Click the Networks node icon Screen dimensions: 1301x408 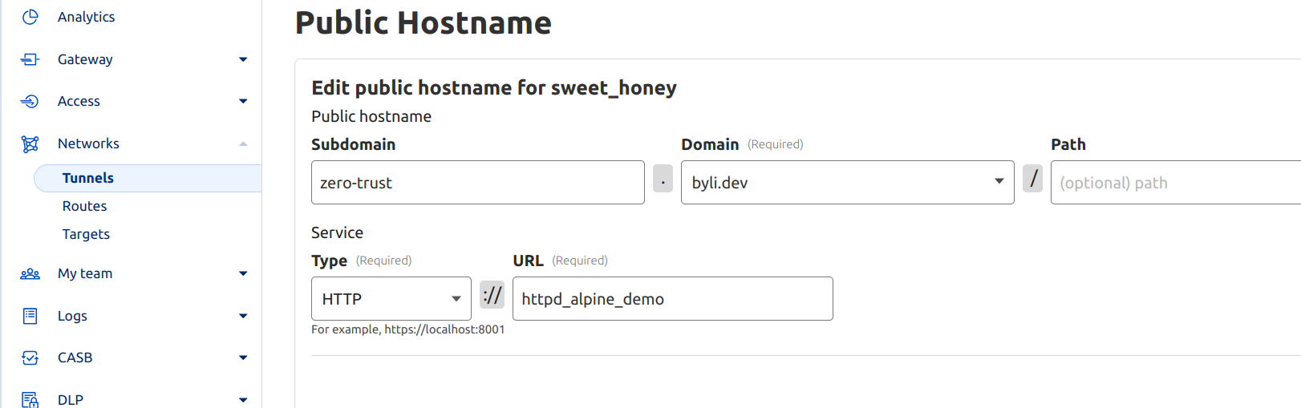(x=30, y=143)
